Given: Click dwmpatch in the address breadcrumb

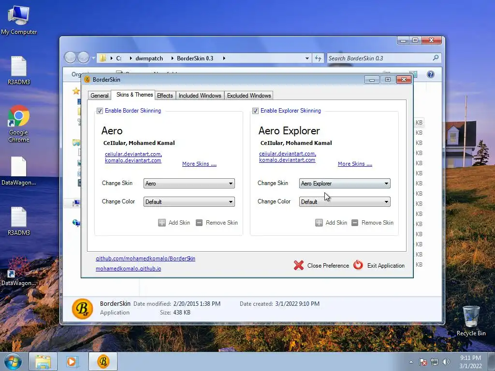Looking at the screenshot, I should (149, 58).
